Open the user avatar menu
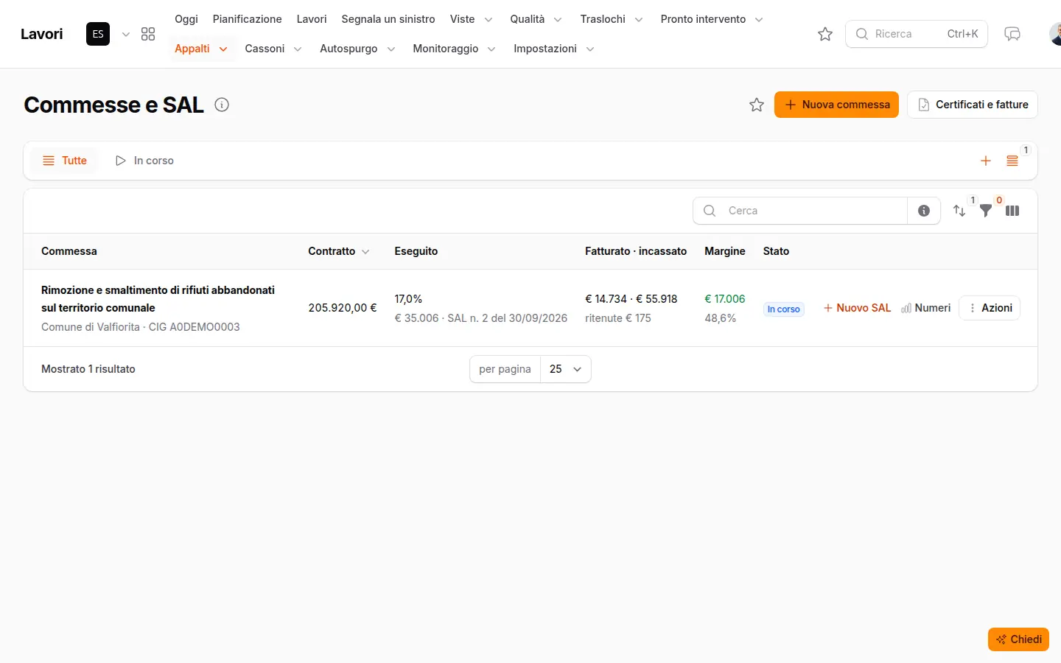This screenshot has height=663, width=1061. (1055, 34)
